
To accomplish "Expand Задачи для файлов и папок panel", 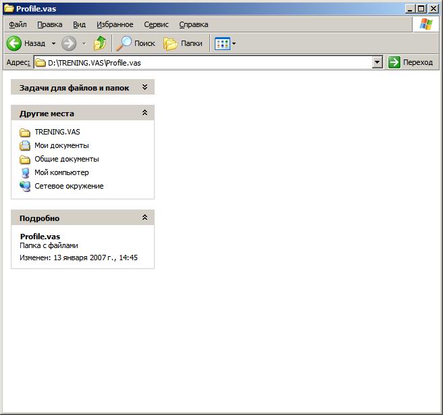I will tap(145, 87).
